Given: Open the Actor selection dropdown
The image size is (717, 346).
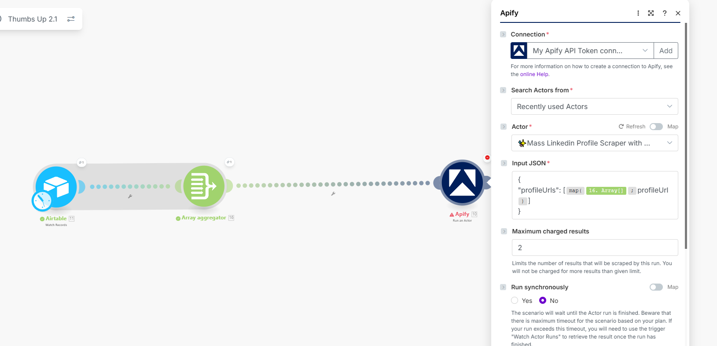Looking at the screenshot, I should point(595,143).
